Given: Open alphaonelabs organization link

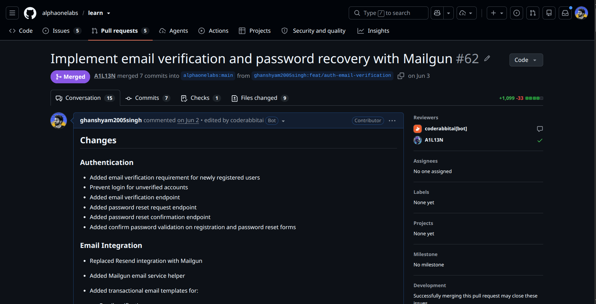Looking at the screenshot, I should point(60,13).
